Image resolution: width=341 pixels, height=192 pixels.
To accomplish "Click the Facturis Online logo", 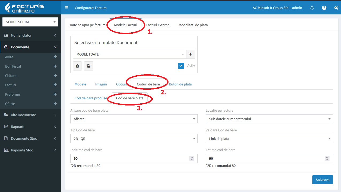I will click(x=24, y=8).
